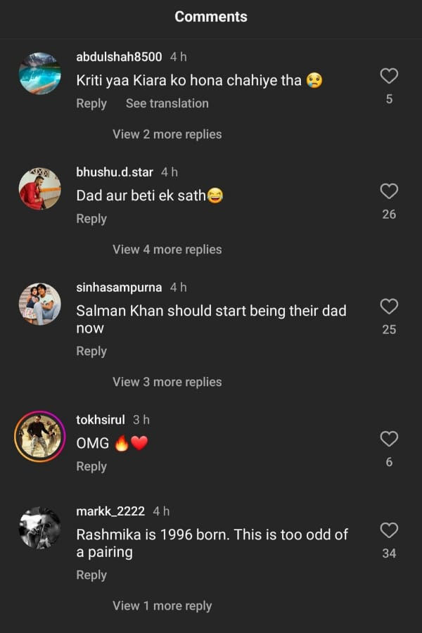Open markk_2222's profile picture
The width and height of the screenshot is (422, 633).
(40, 529)
